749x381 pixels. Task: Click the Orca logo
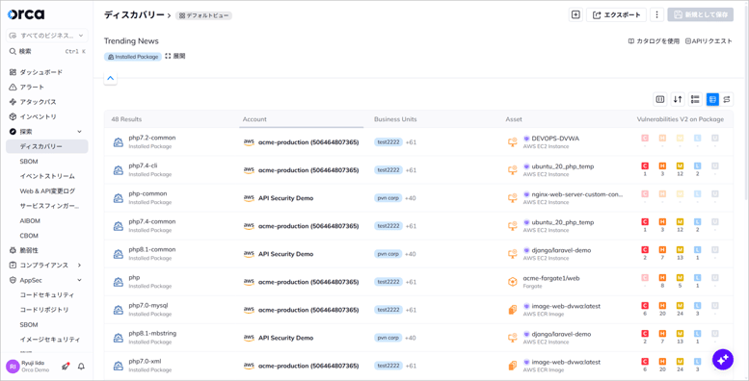pyautogui.click(x=26, y=14)
